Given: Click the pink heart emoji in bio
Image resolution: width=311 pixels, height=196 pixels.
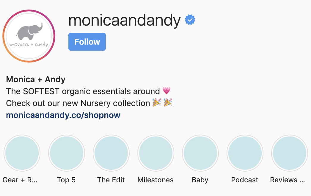Looking at the screenshot, I should pyautogui.click(x=167, y=91).
